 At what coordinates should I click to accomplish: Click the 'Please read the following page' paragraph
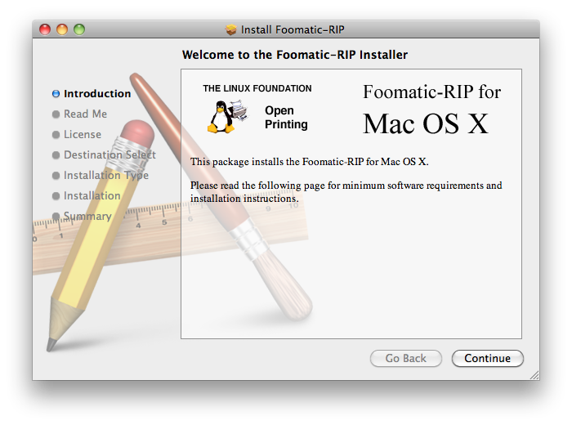pyautogui.click(x=346, y=192)
